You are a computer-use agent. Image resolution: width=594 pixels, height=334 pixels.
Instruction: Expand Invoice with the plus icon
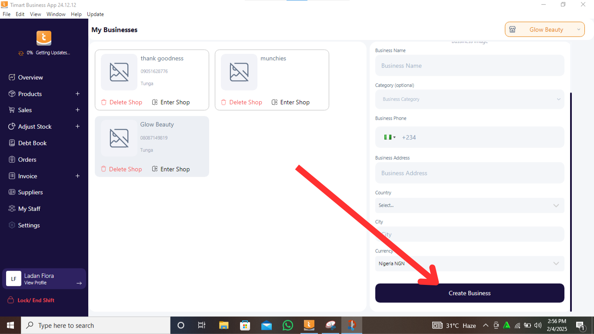78,176
